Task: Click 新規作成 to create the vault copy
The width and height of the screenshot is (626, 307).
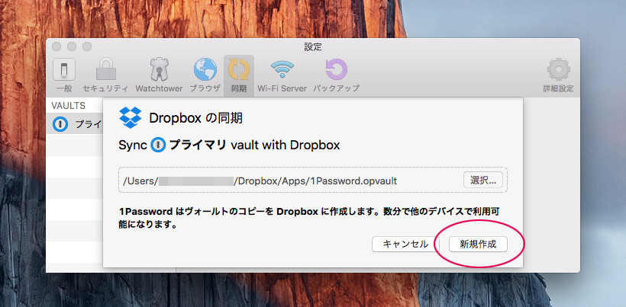Action: [478, 244]
